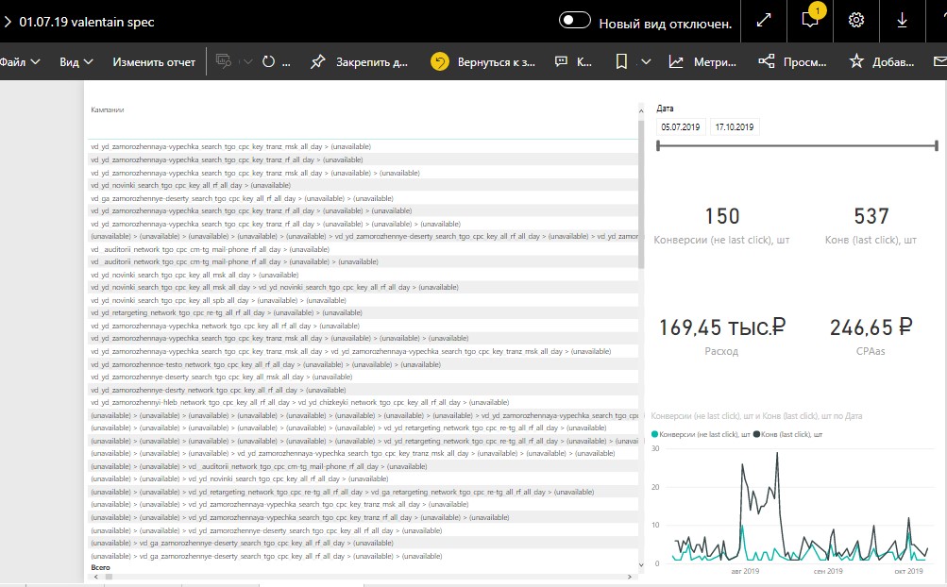Screen dimensions: 947x587
Task: Select row starting 'vd yd zamorozhennyi-hleb network'
Action: [363, 402]
